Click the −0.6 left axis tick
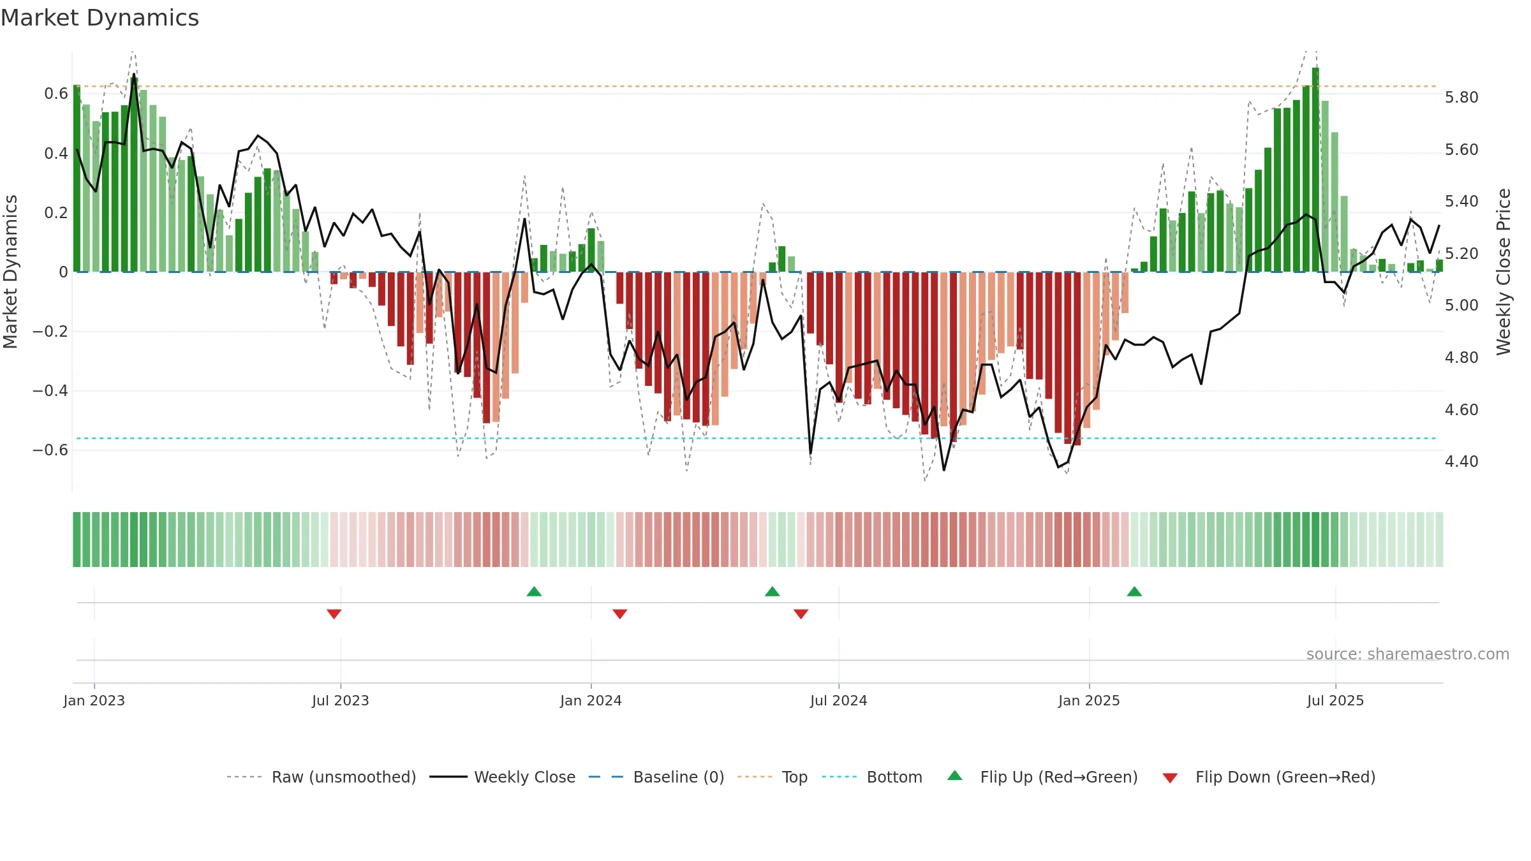 [x=50, y=450]
